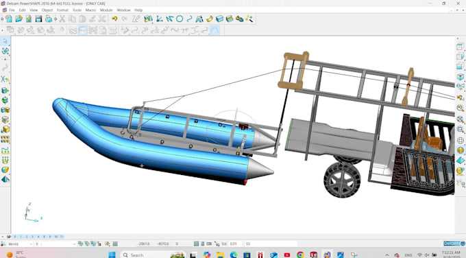Viewport: 466px width, 258px height.
Task: Open the Assembly tool icon
Action: [x=239, y=19]
